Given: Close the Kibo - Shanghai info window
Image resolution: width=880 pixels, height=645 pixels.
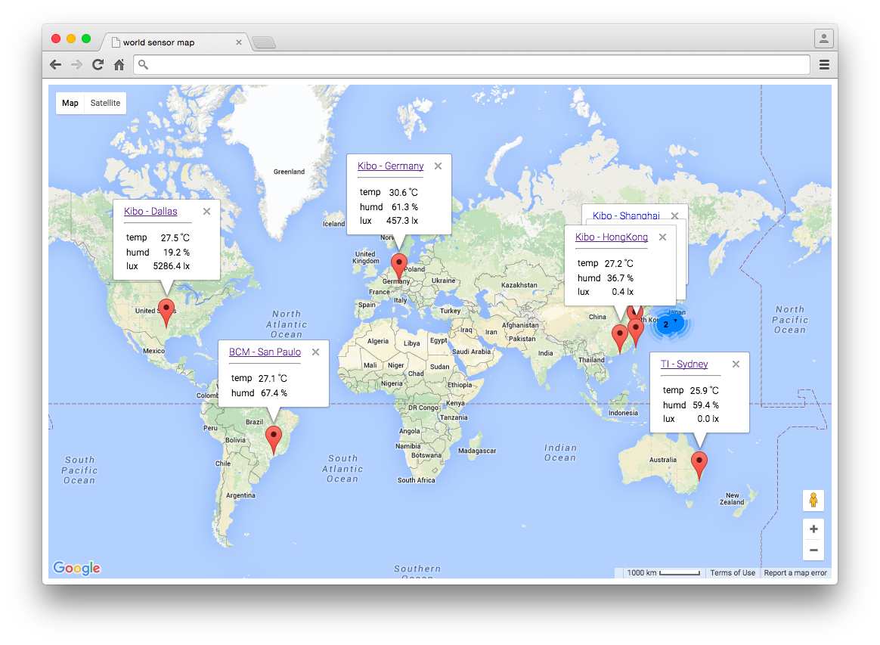Looking at the screenshot, I should 674,216.
